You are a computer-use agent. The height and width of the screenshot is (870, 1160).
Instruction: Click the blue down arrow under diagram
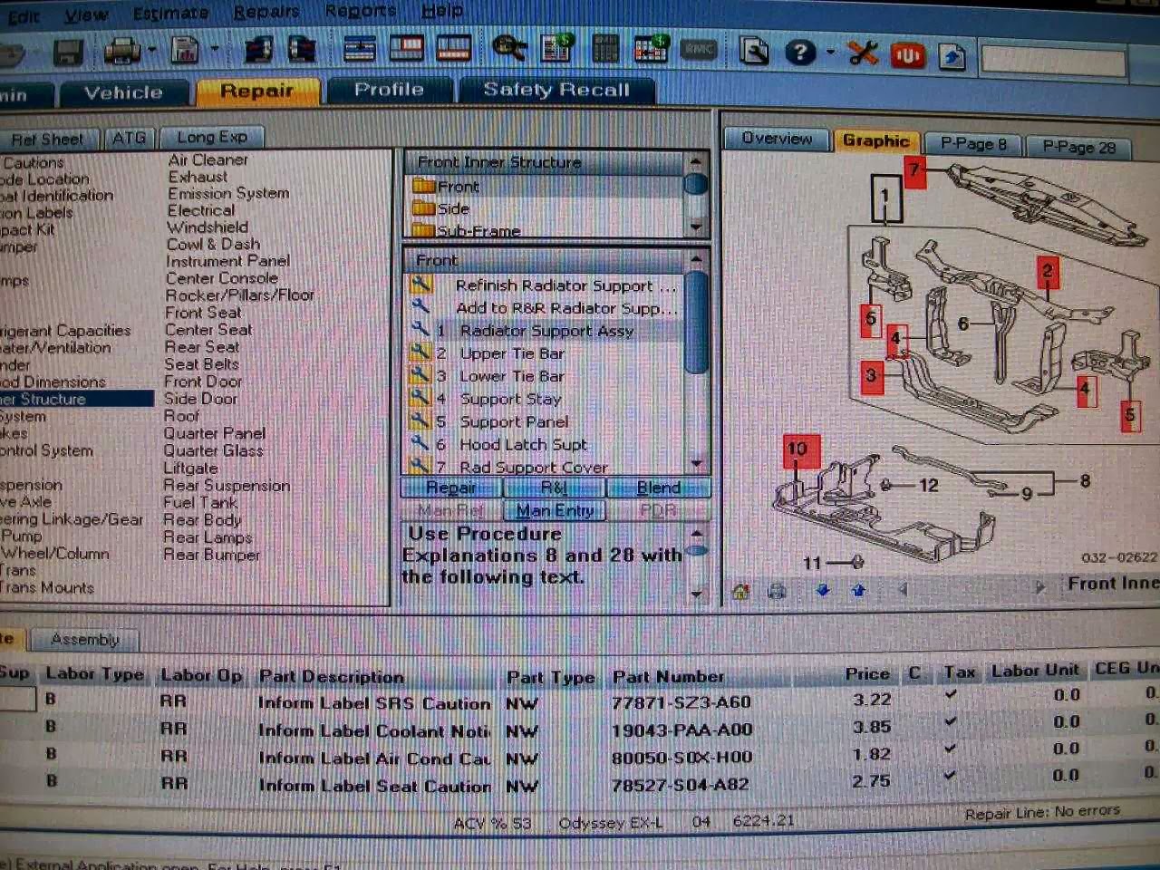point(823,591)
